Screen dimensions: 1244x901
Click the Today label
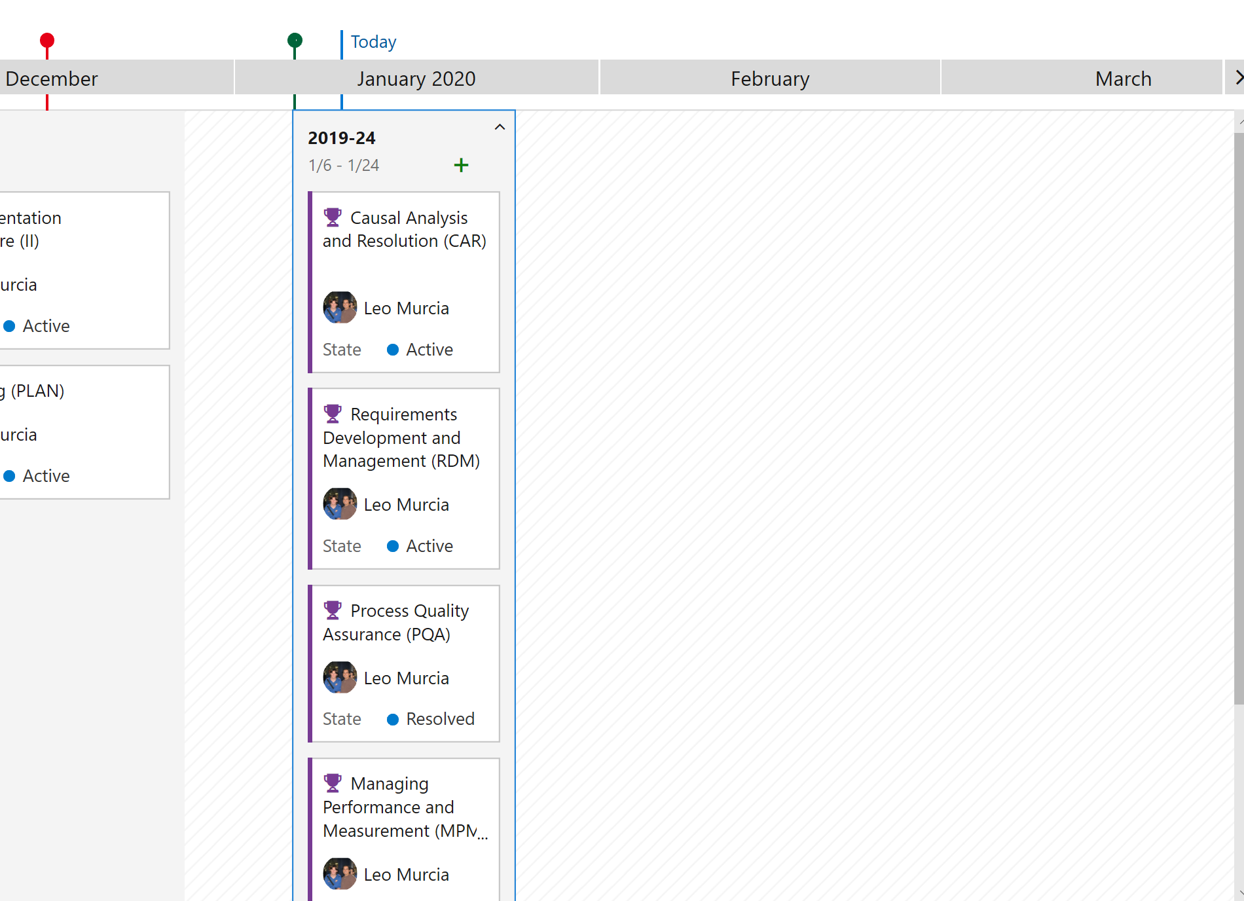373,41
